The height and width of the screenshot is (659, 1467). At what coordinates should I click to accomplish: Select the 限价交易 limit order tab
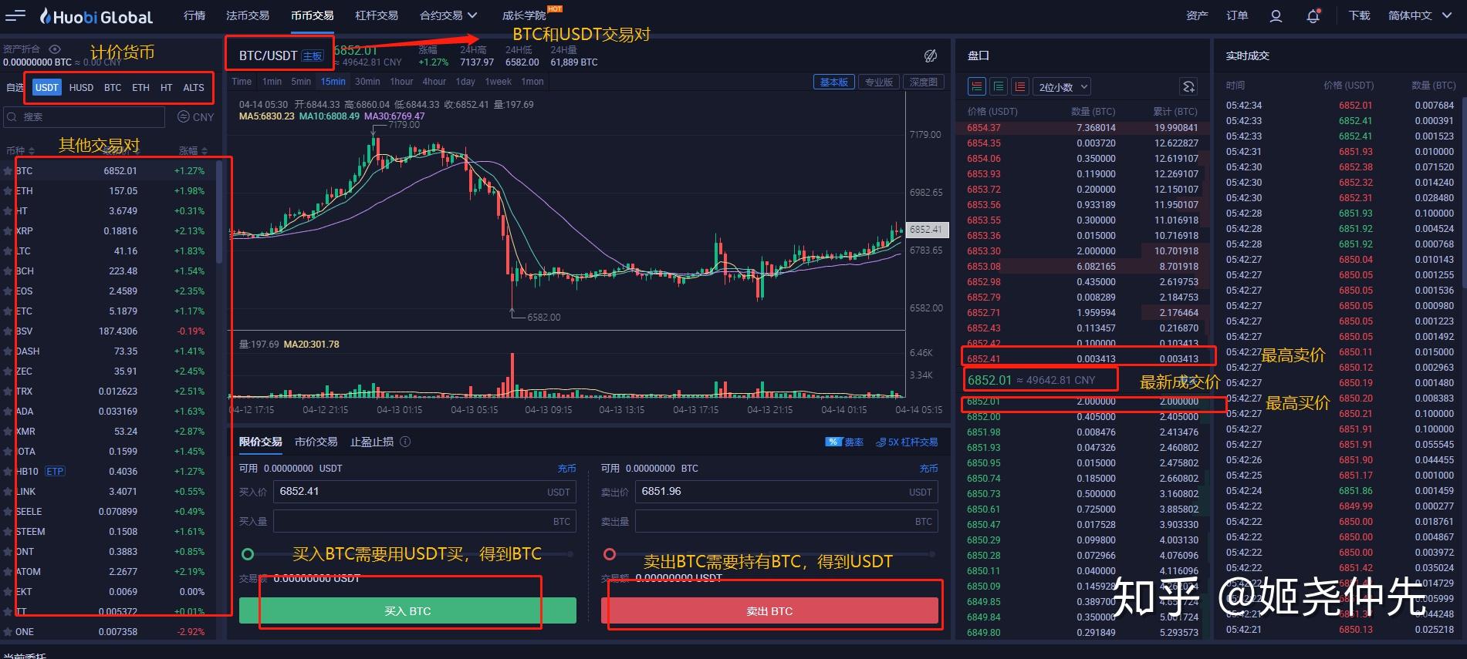260,442
